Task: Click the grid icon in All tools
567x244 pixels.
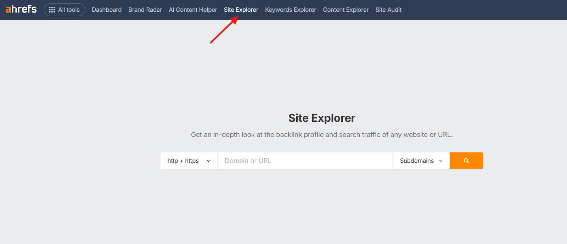Action: pos(52,10)
